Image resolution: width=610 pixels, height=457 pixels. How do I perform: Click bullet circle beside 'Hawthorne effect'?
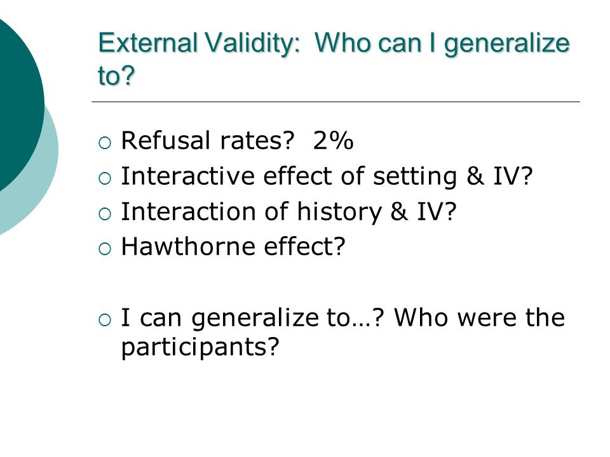105,249
